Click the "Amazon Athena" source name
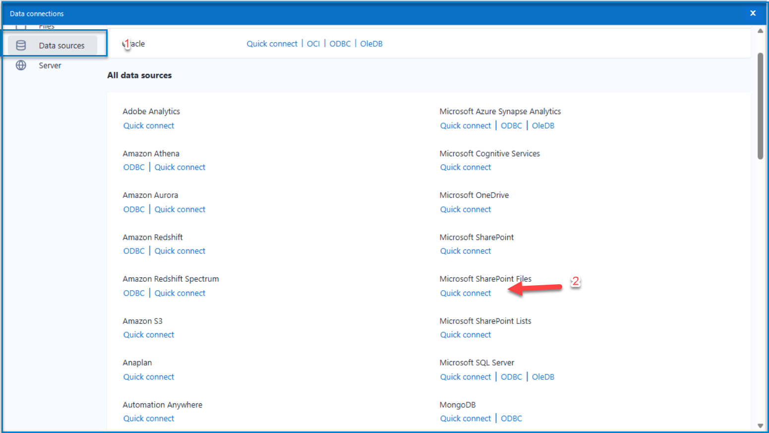This screenshot has width=769, height=433. pyautogui.click(x=151, y=154)
